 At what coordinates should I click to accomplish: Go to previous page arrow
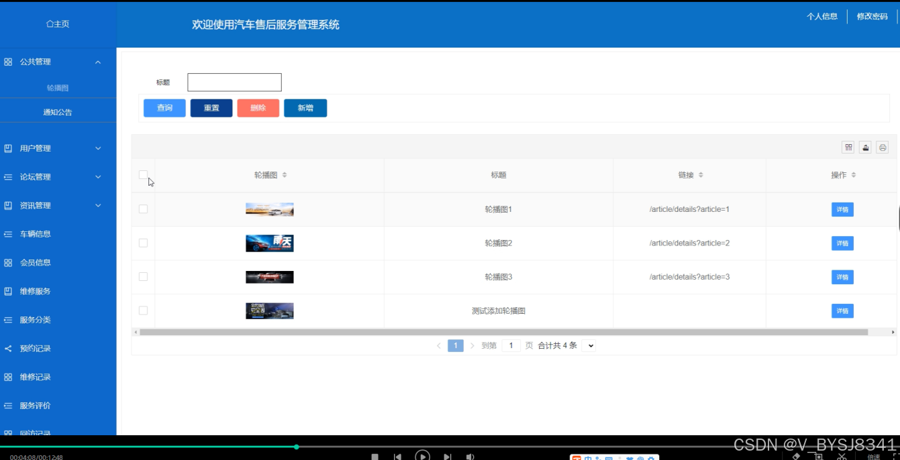coord(439,346)
